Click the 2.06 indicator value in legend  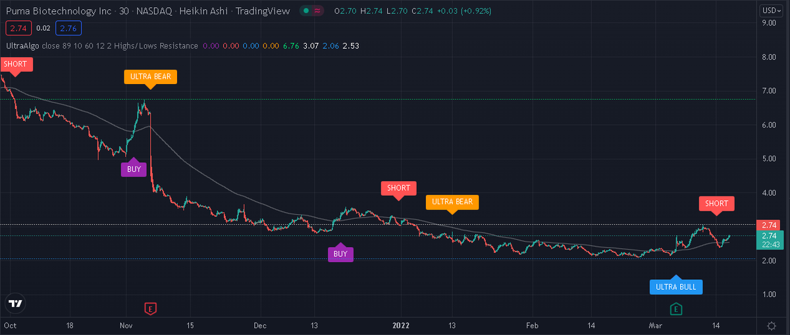(332, 46)
